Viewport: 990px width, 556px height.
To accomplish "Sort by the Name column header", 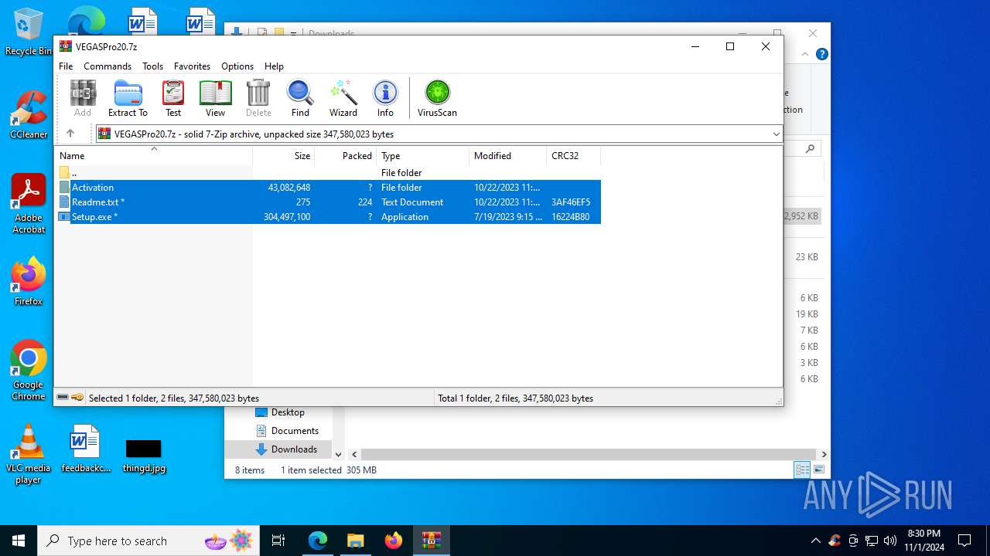I will tap(154, 155).
